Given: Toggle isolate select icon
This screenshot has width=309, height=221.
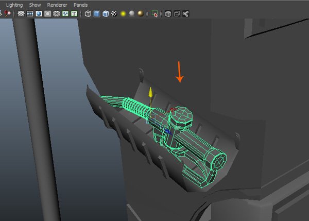Looking at the screenshot, I should 154,14.
